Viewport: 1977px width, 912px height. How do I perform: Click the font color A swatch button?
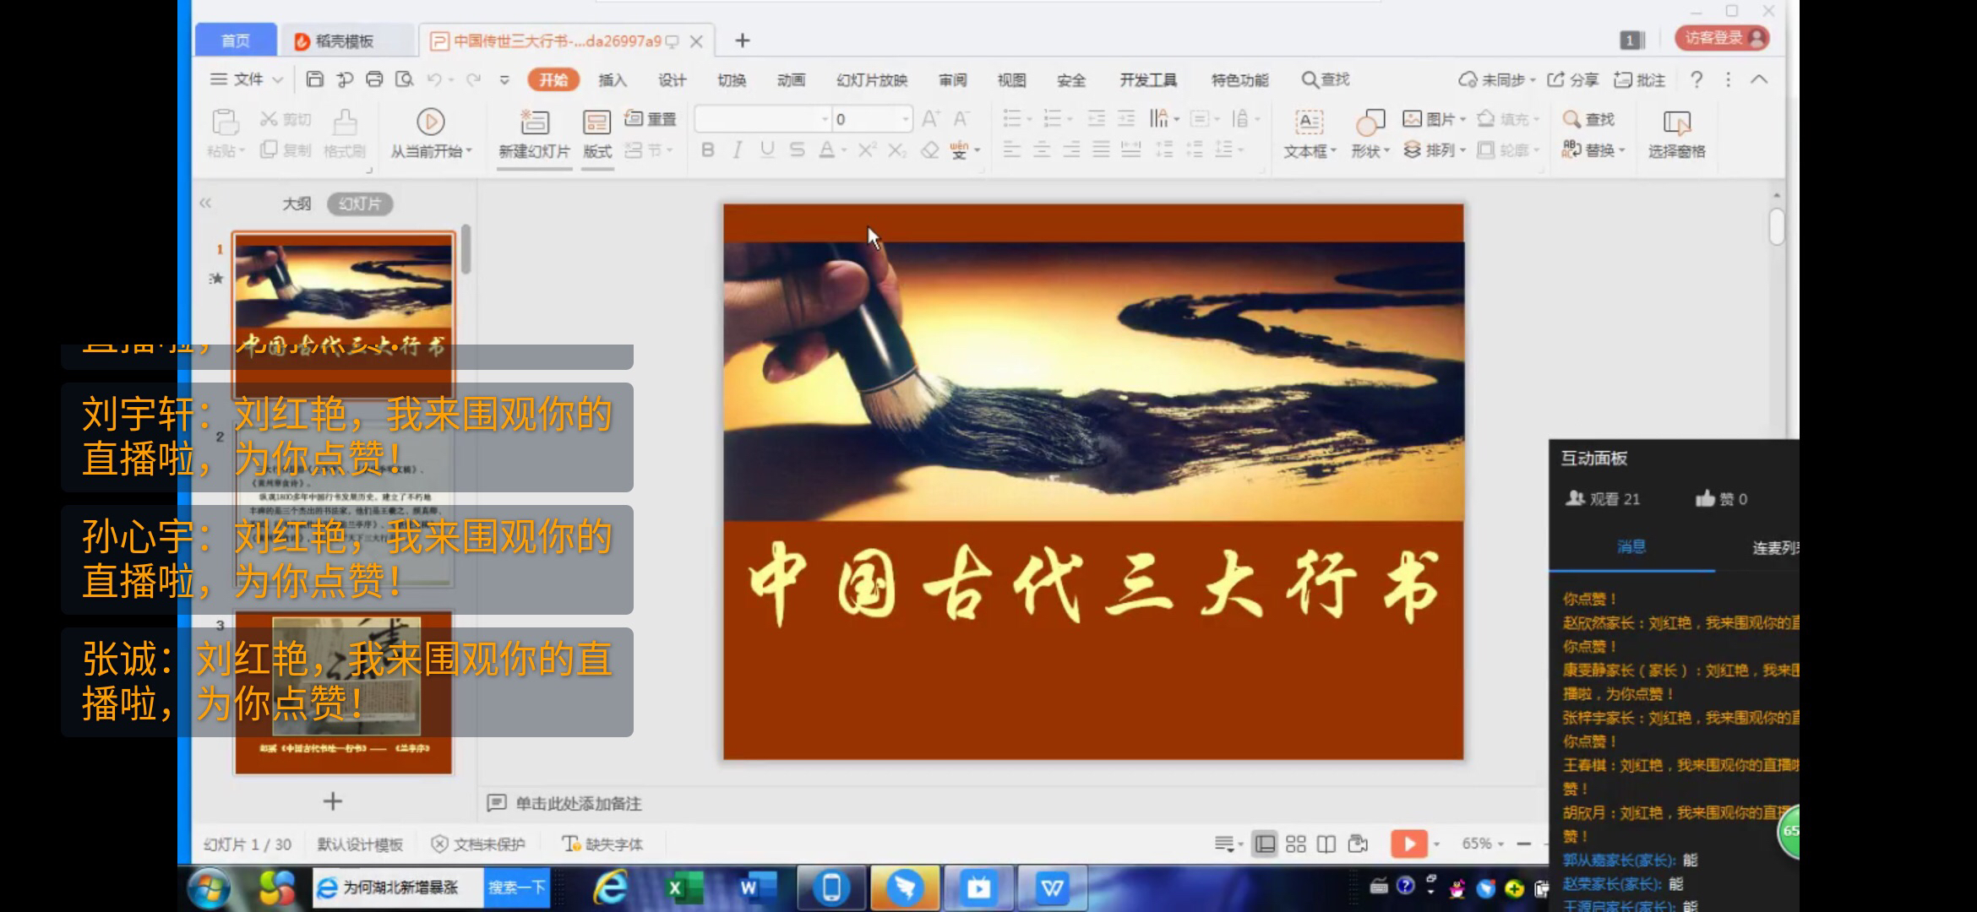[x=826, y=150]
